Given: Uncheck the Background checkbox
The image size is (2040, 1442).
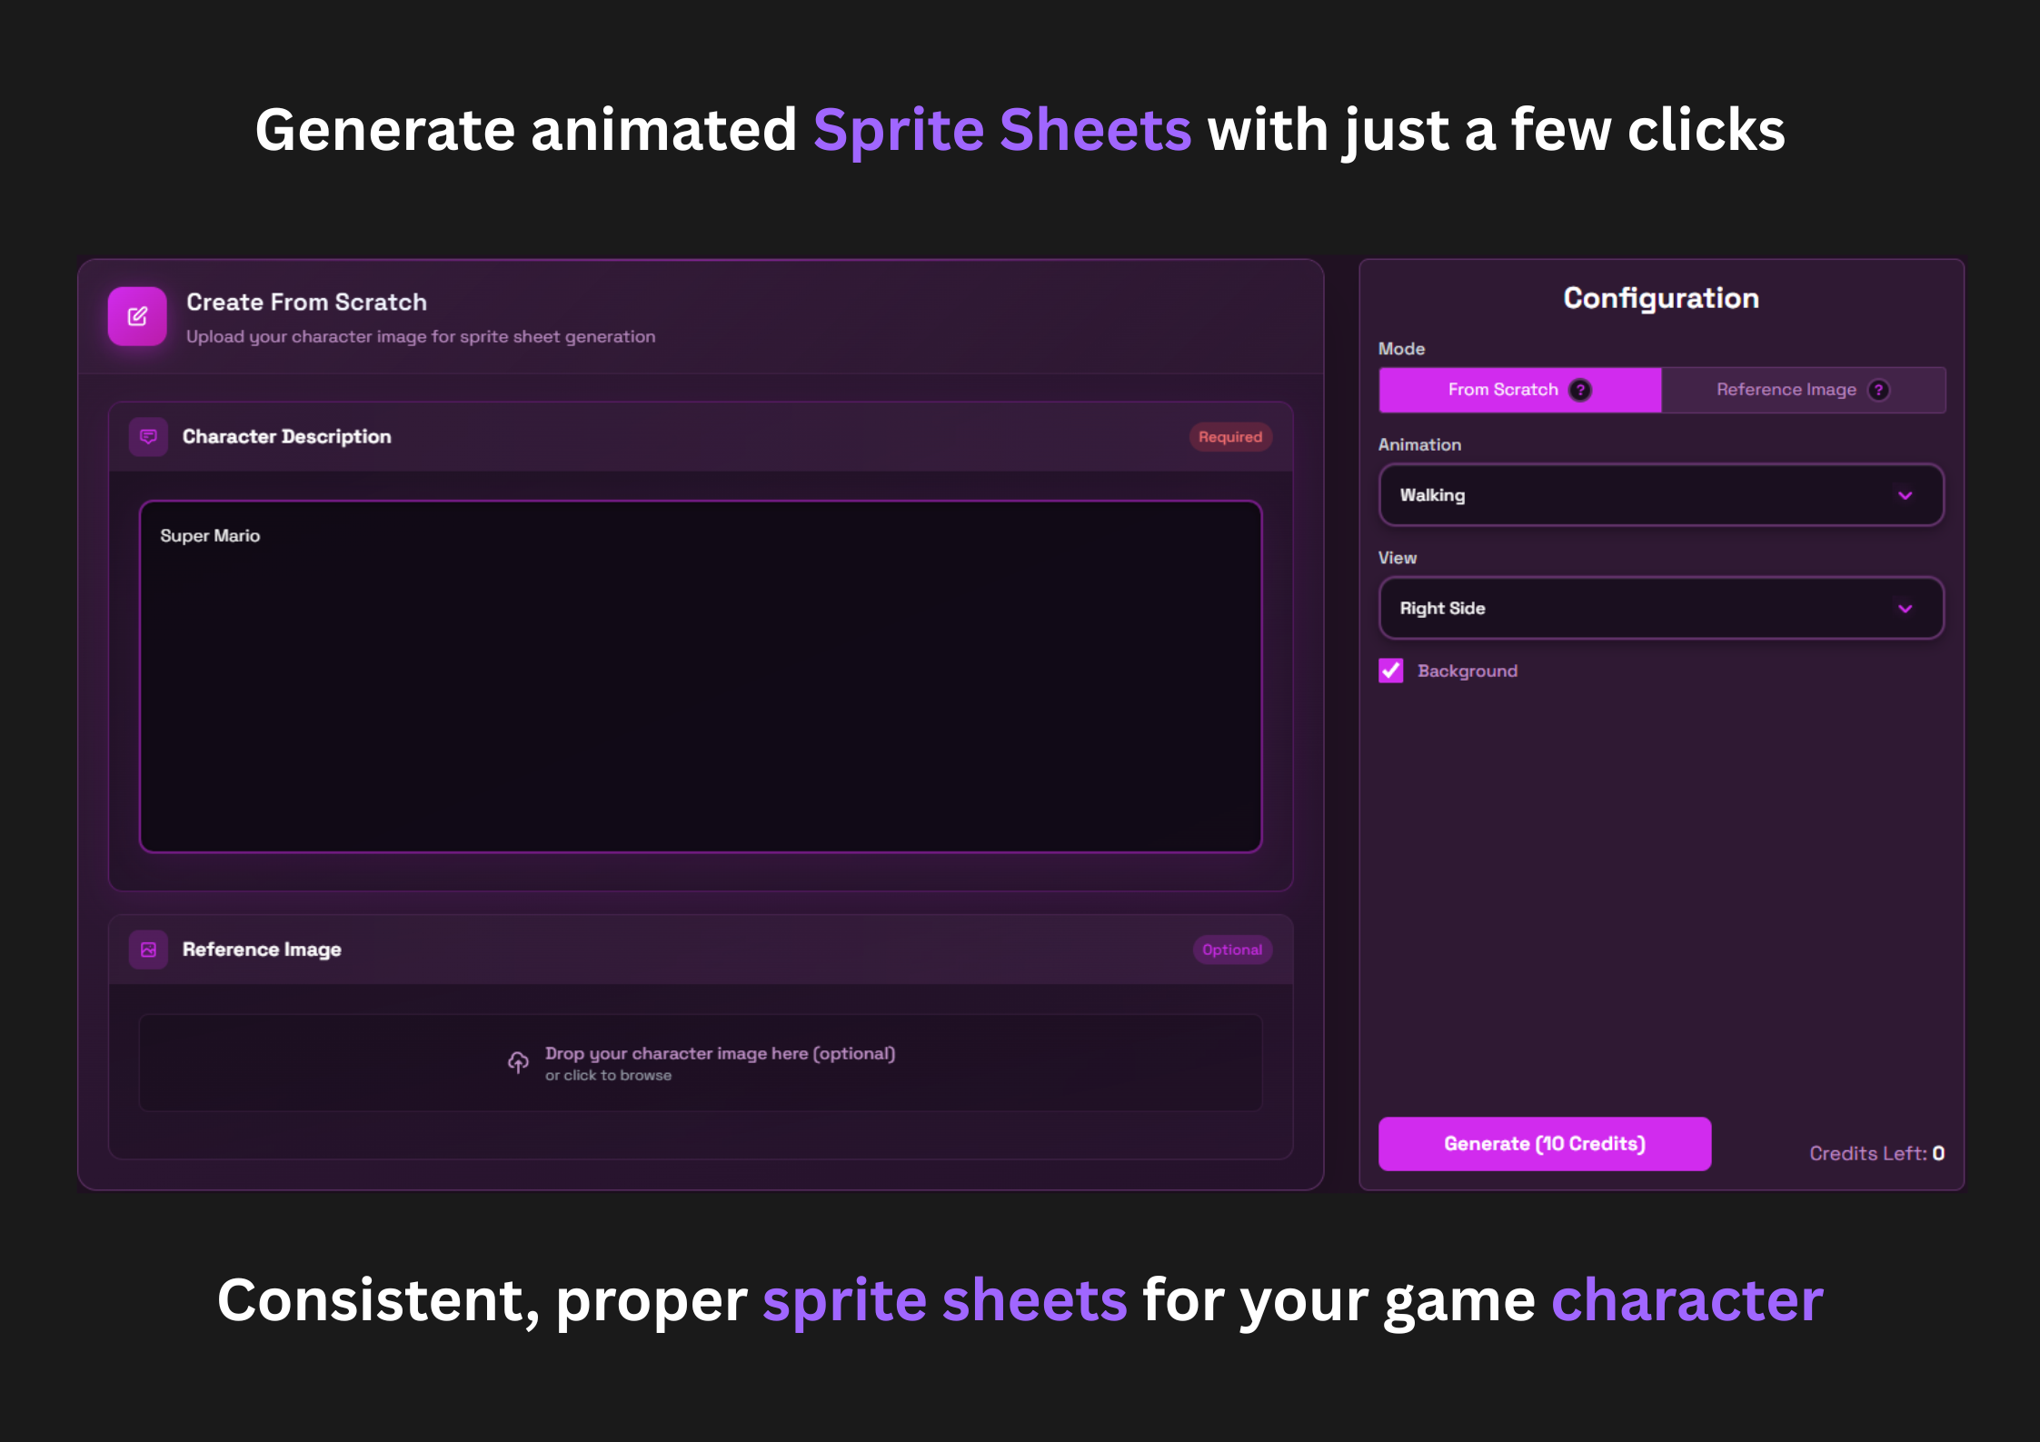Looking at the screenshot, I should (1391, 671).
